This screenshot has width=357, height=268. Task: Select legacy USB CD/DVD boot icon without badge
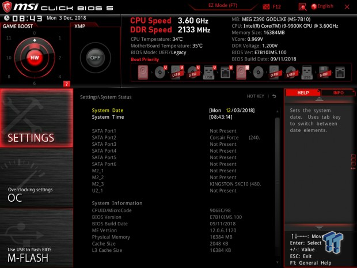tap(291, 73)
